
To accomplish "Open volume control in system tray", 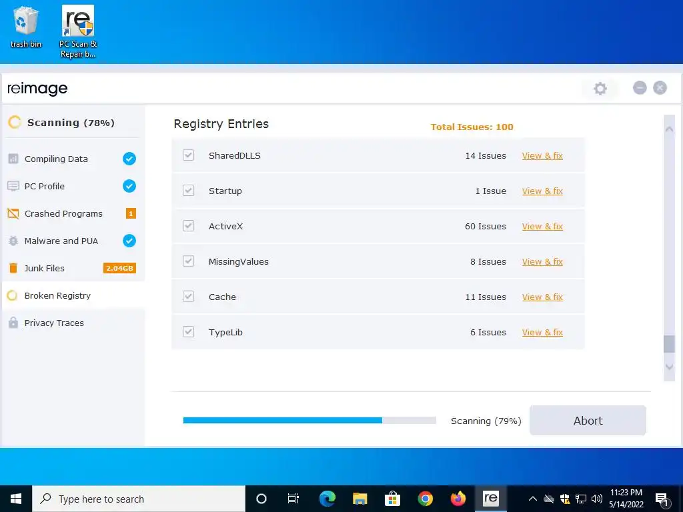I will tap(597, 499).
